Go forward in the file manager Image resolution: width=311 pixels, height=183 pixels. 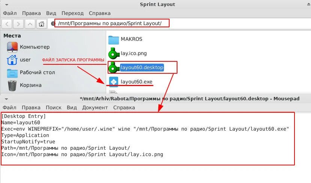(18, 24)
